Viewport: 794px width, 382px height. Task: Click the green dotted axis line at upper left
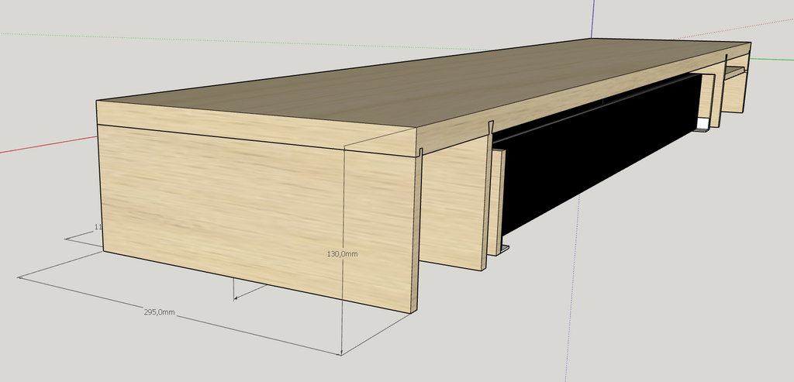coord(243,42)
